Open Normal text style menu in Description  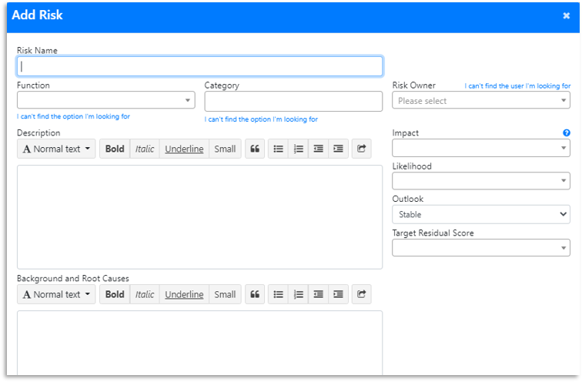(56, 149)
